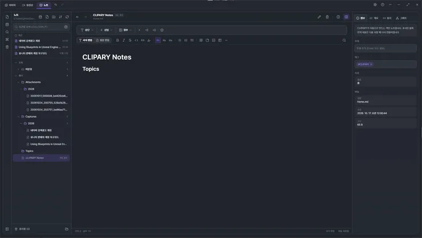Remove the #CLIPARY tag via its x
Viewport: 422px width, 238px height.
click(371, 64)
